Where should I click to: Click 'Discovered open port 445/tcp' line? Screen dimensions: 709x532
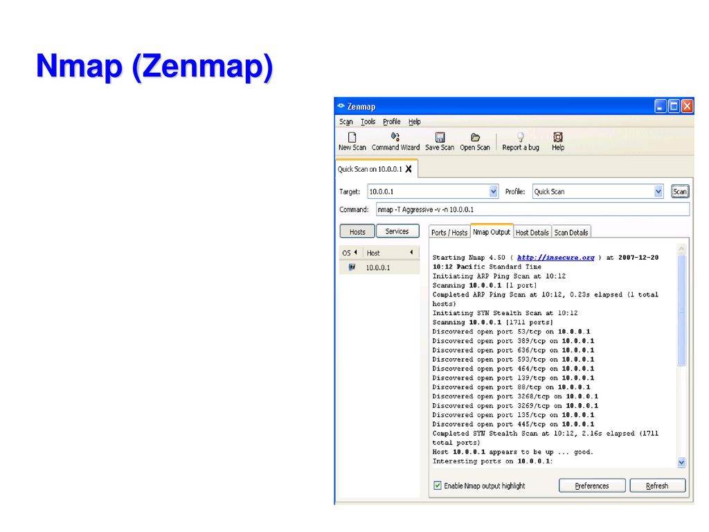coord(513,425)
